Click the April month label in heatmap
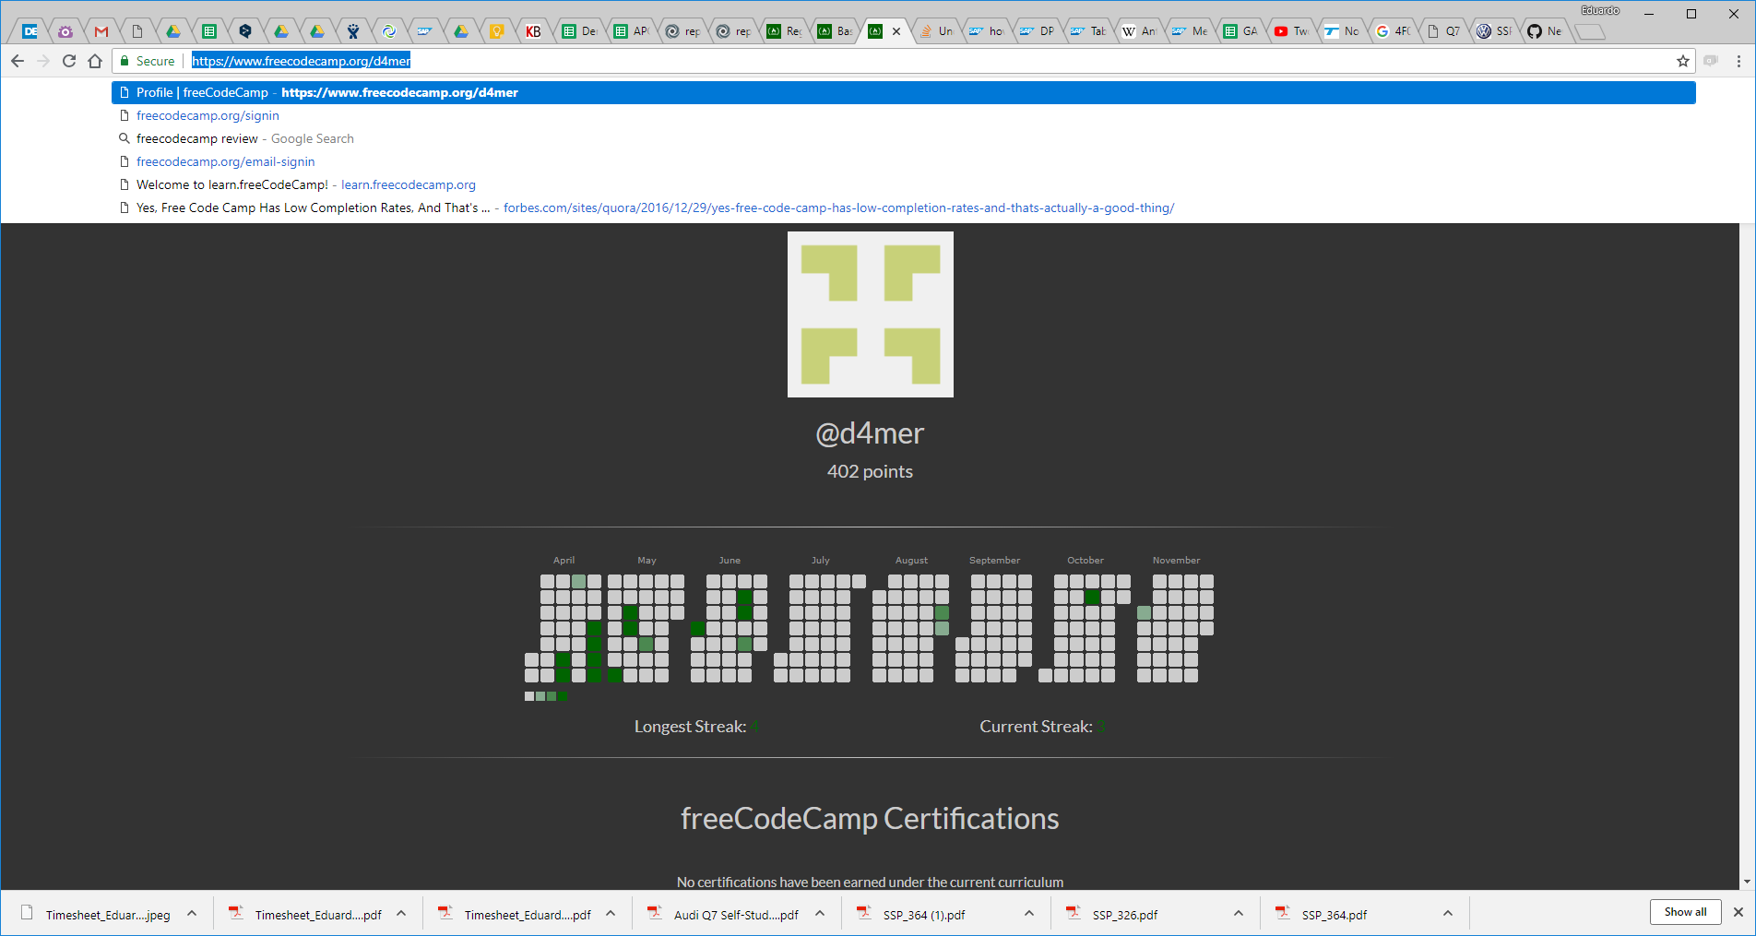The width and height of the screenshot is (1756, 936). coord(564,560)
